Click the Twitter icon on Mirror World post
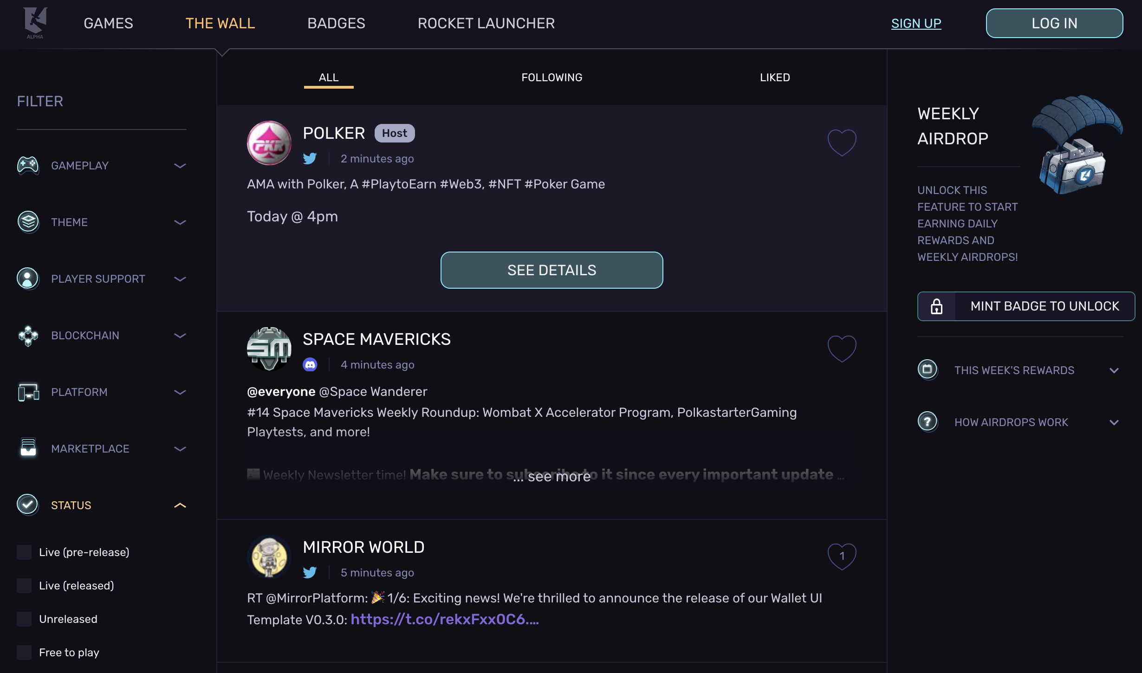The height and width of the screenshot is (673, 1142). (x=310, y=572)
